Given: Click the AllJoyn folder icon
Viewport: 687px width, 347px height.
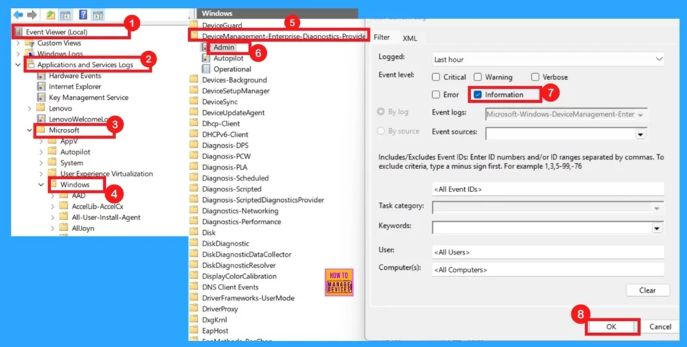Looking at the screenshot, I should click(x=64, y=228).
